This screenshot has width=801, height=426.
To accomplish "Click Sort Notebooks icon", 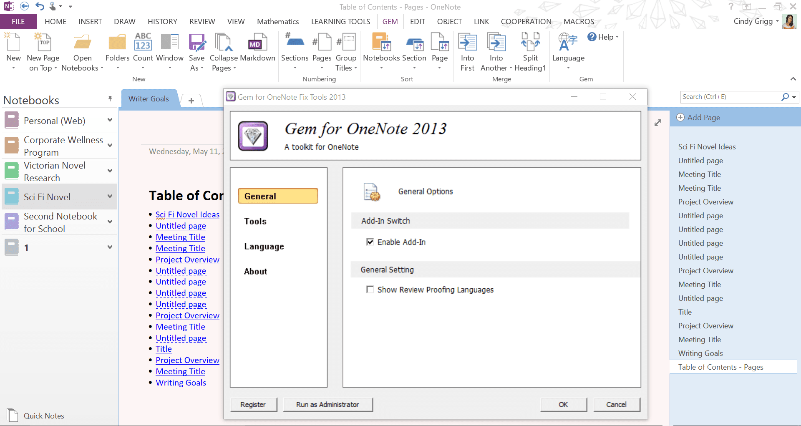I will (381, 43).
